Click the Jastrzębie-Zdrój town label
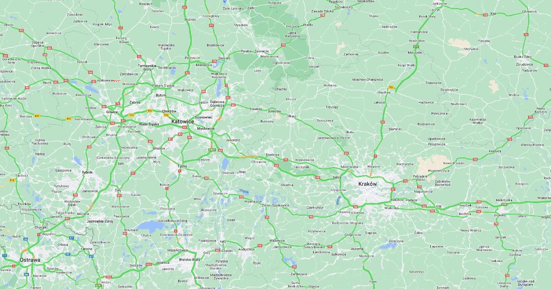 coord(100,221)
